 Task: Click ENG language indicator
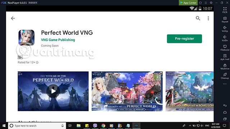[207, 126]
